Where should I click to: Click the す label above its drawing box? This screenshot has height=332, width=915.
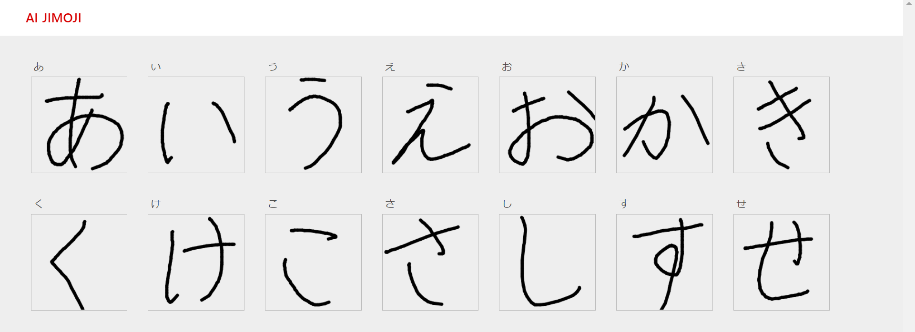[x=625, y=203]
